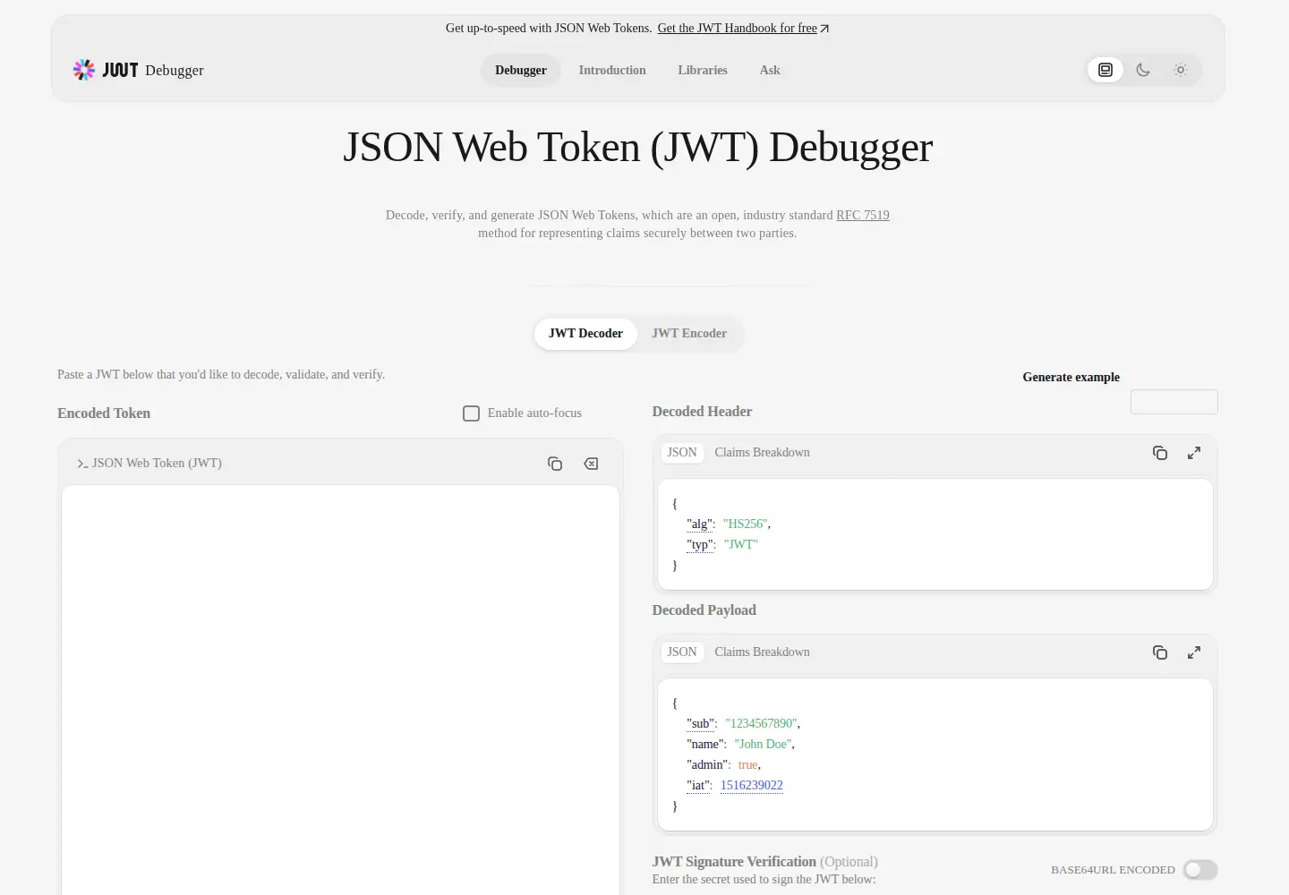Screen dimensions: 1289x895
Task: Switch to light mode sun icon
Action: coord(1181,70)
